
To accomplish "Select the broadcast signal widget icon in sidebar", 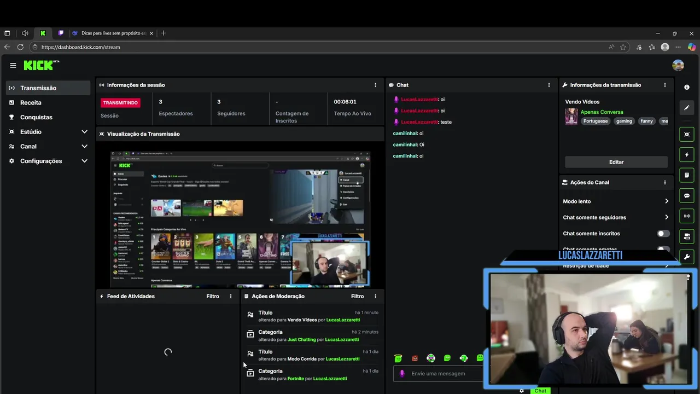I will point(687,216).
